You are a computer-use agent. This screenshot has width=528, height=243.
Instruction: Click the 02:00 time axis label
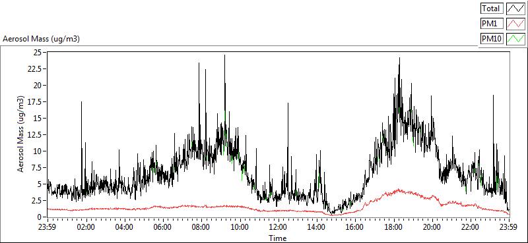pos(86,227)
